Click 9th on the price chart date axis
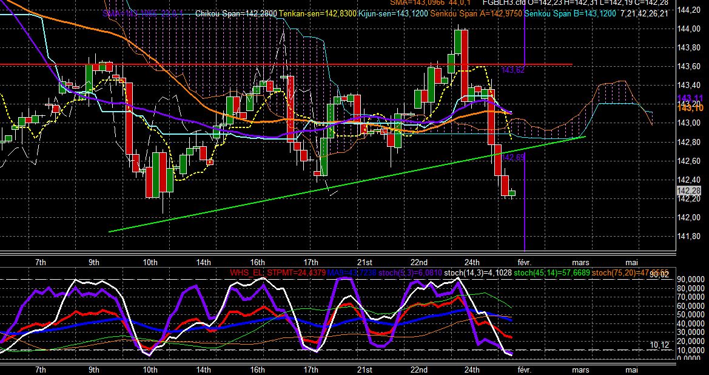This screenshot has width=709, height=375. (x=94, y=262)
